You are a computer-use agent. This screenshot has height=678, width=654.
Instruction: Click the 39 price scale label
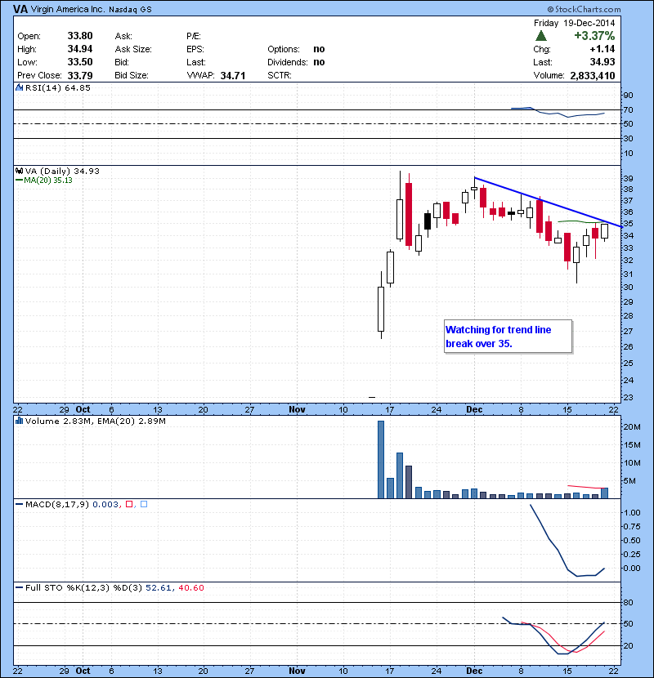click(x=628, y=178)
